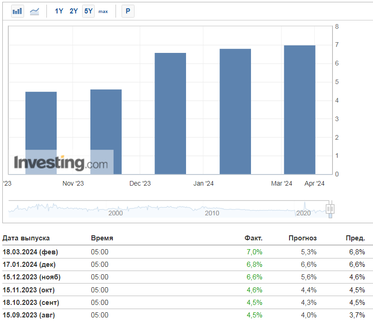Click the Mar '24 x-axis label
The width and height of the screenshot is (373, 323).
coord(282,183)
